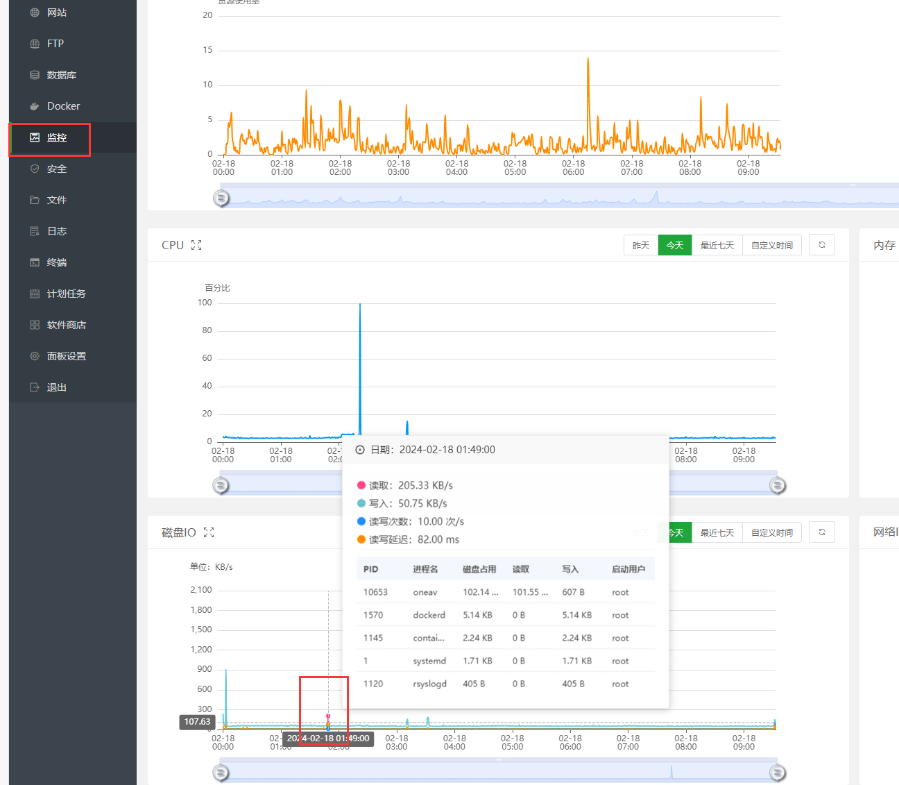
Task: Click the database icon beside 数据库
Action: pyautogui.click(x=35, y=75)
